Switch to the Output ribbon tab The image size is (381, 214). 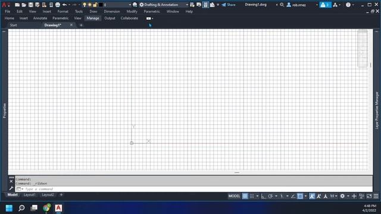pos(110,18)
